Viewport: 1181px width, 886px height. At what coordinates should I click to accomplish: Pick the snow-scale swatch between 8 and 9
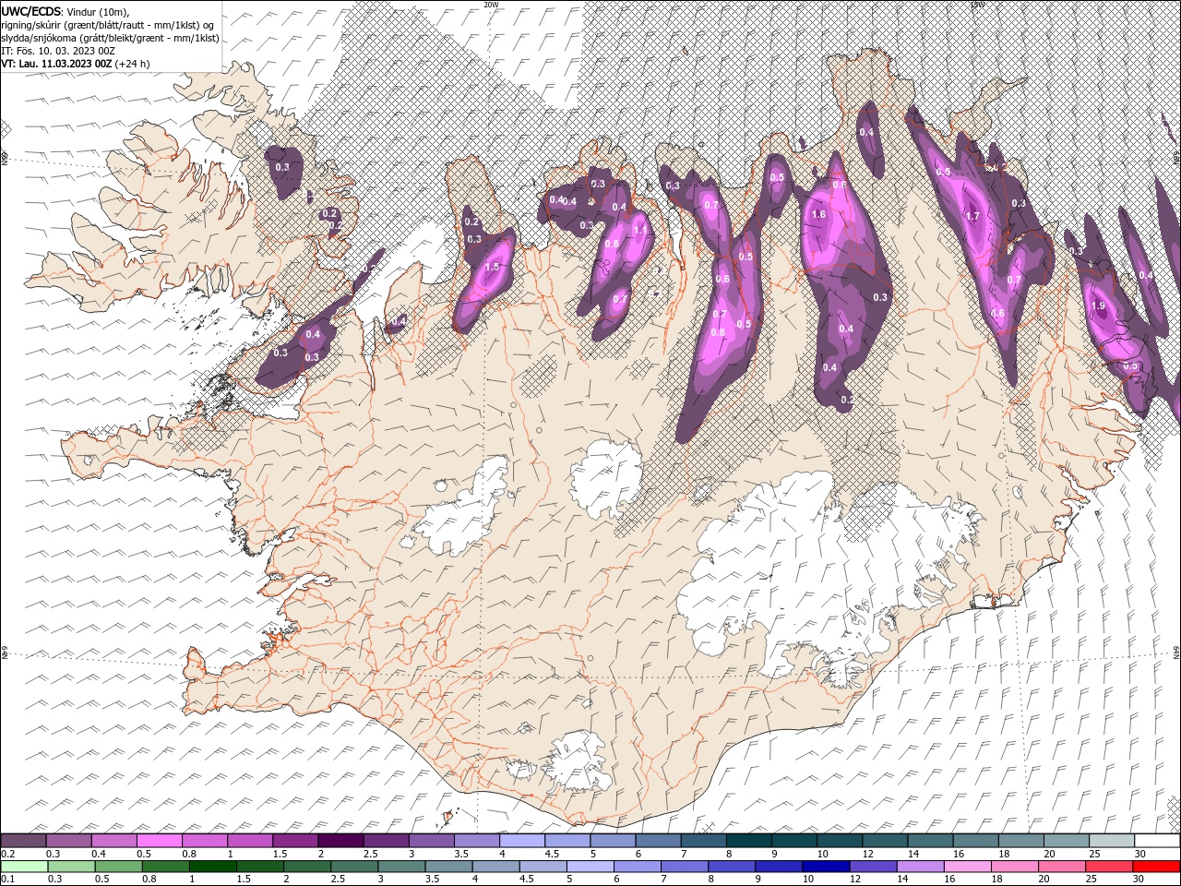749,841
